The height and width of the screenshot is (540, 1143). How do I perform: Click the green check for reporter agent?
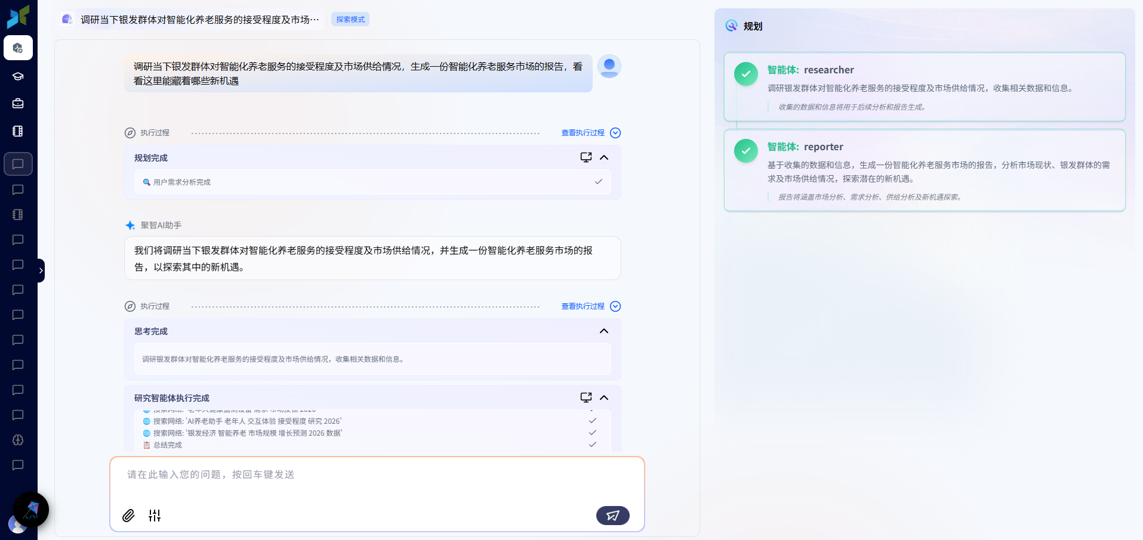[745, 151]
